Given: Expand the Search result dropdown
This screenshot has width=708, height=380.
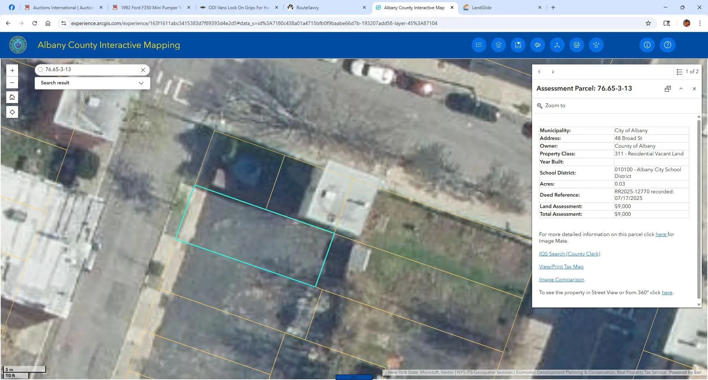Looking at the screenshot, I should (x=141, y=83).
